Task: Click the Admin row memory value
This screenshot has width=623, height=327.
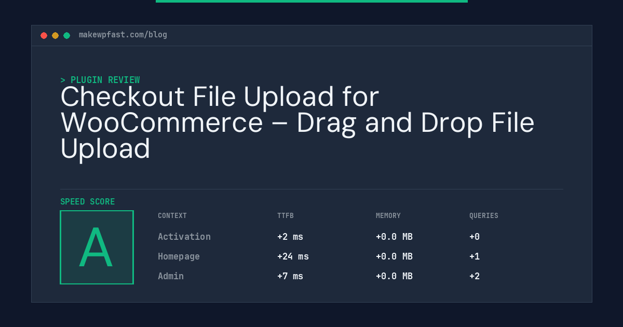Action: click(x=394, y=276)
